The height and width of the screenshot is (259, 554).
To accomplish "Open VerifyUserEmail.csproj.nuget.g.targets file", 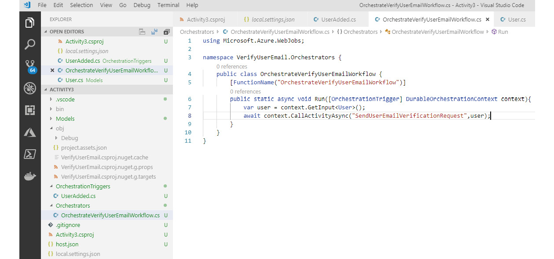I will (x=108, y=176).
